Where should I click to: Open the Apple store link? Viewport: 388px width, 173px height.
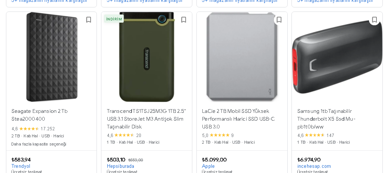(208, 166)
